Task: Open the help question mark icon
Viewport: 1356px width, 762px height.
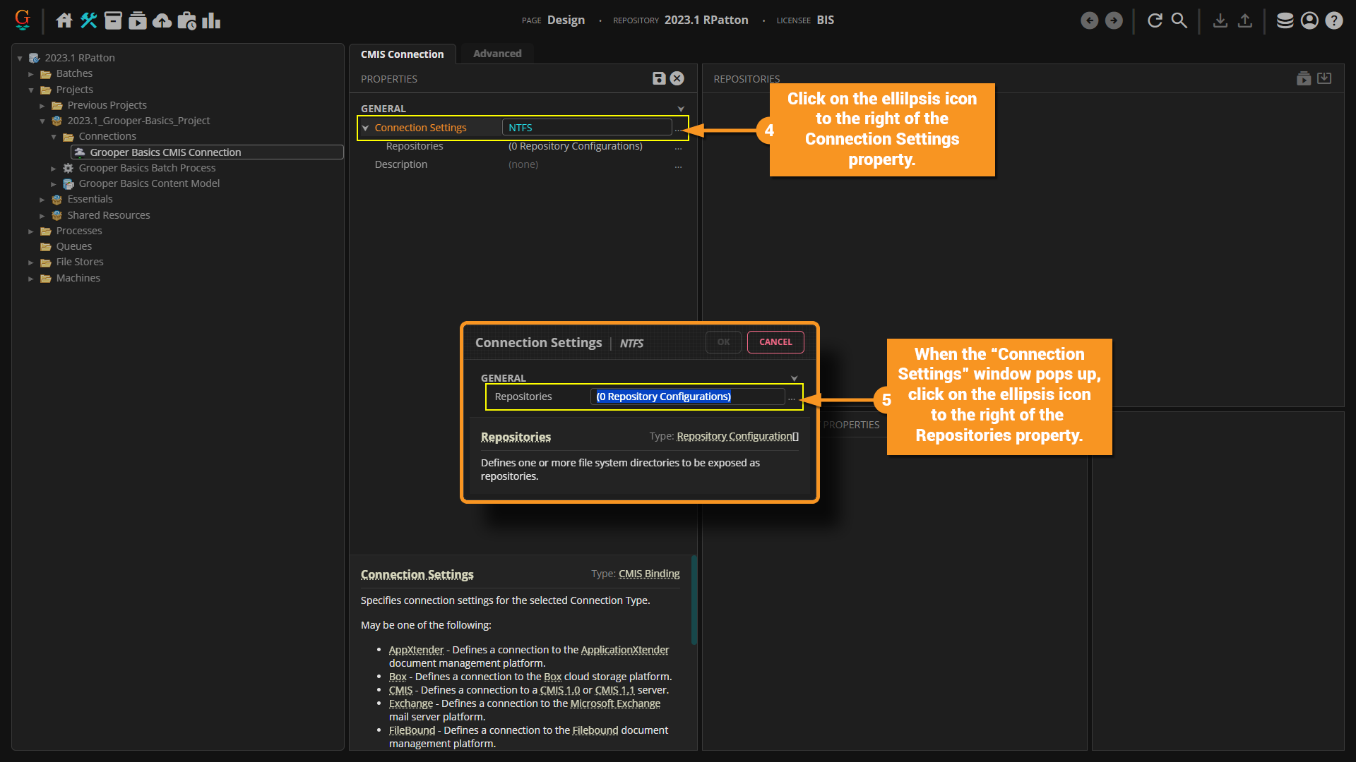Action: (x=1334, y=20)
